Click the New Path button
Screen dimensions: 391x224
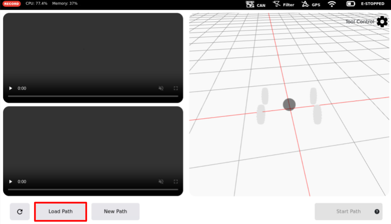[115, 211]
